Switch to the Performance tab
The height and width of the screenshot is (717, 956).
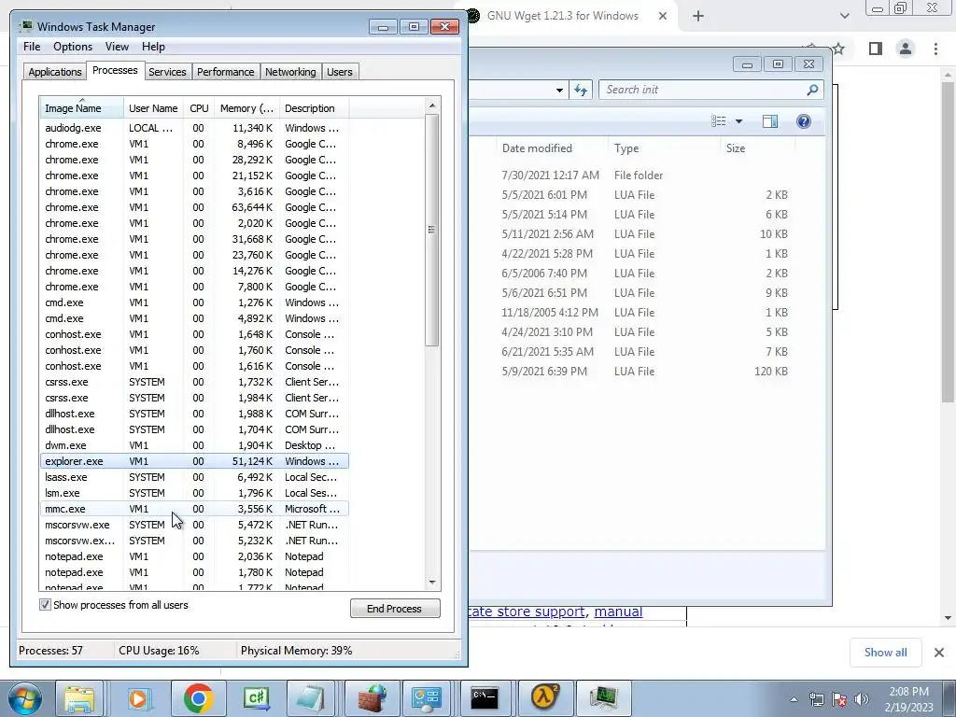pyautogui.click(x=225, y=72)
